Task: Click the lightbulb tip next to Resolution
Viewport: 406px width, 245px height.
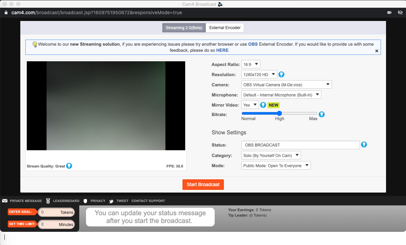Action: (x=281, y=74)
